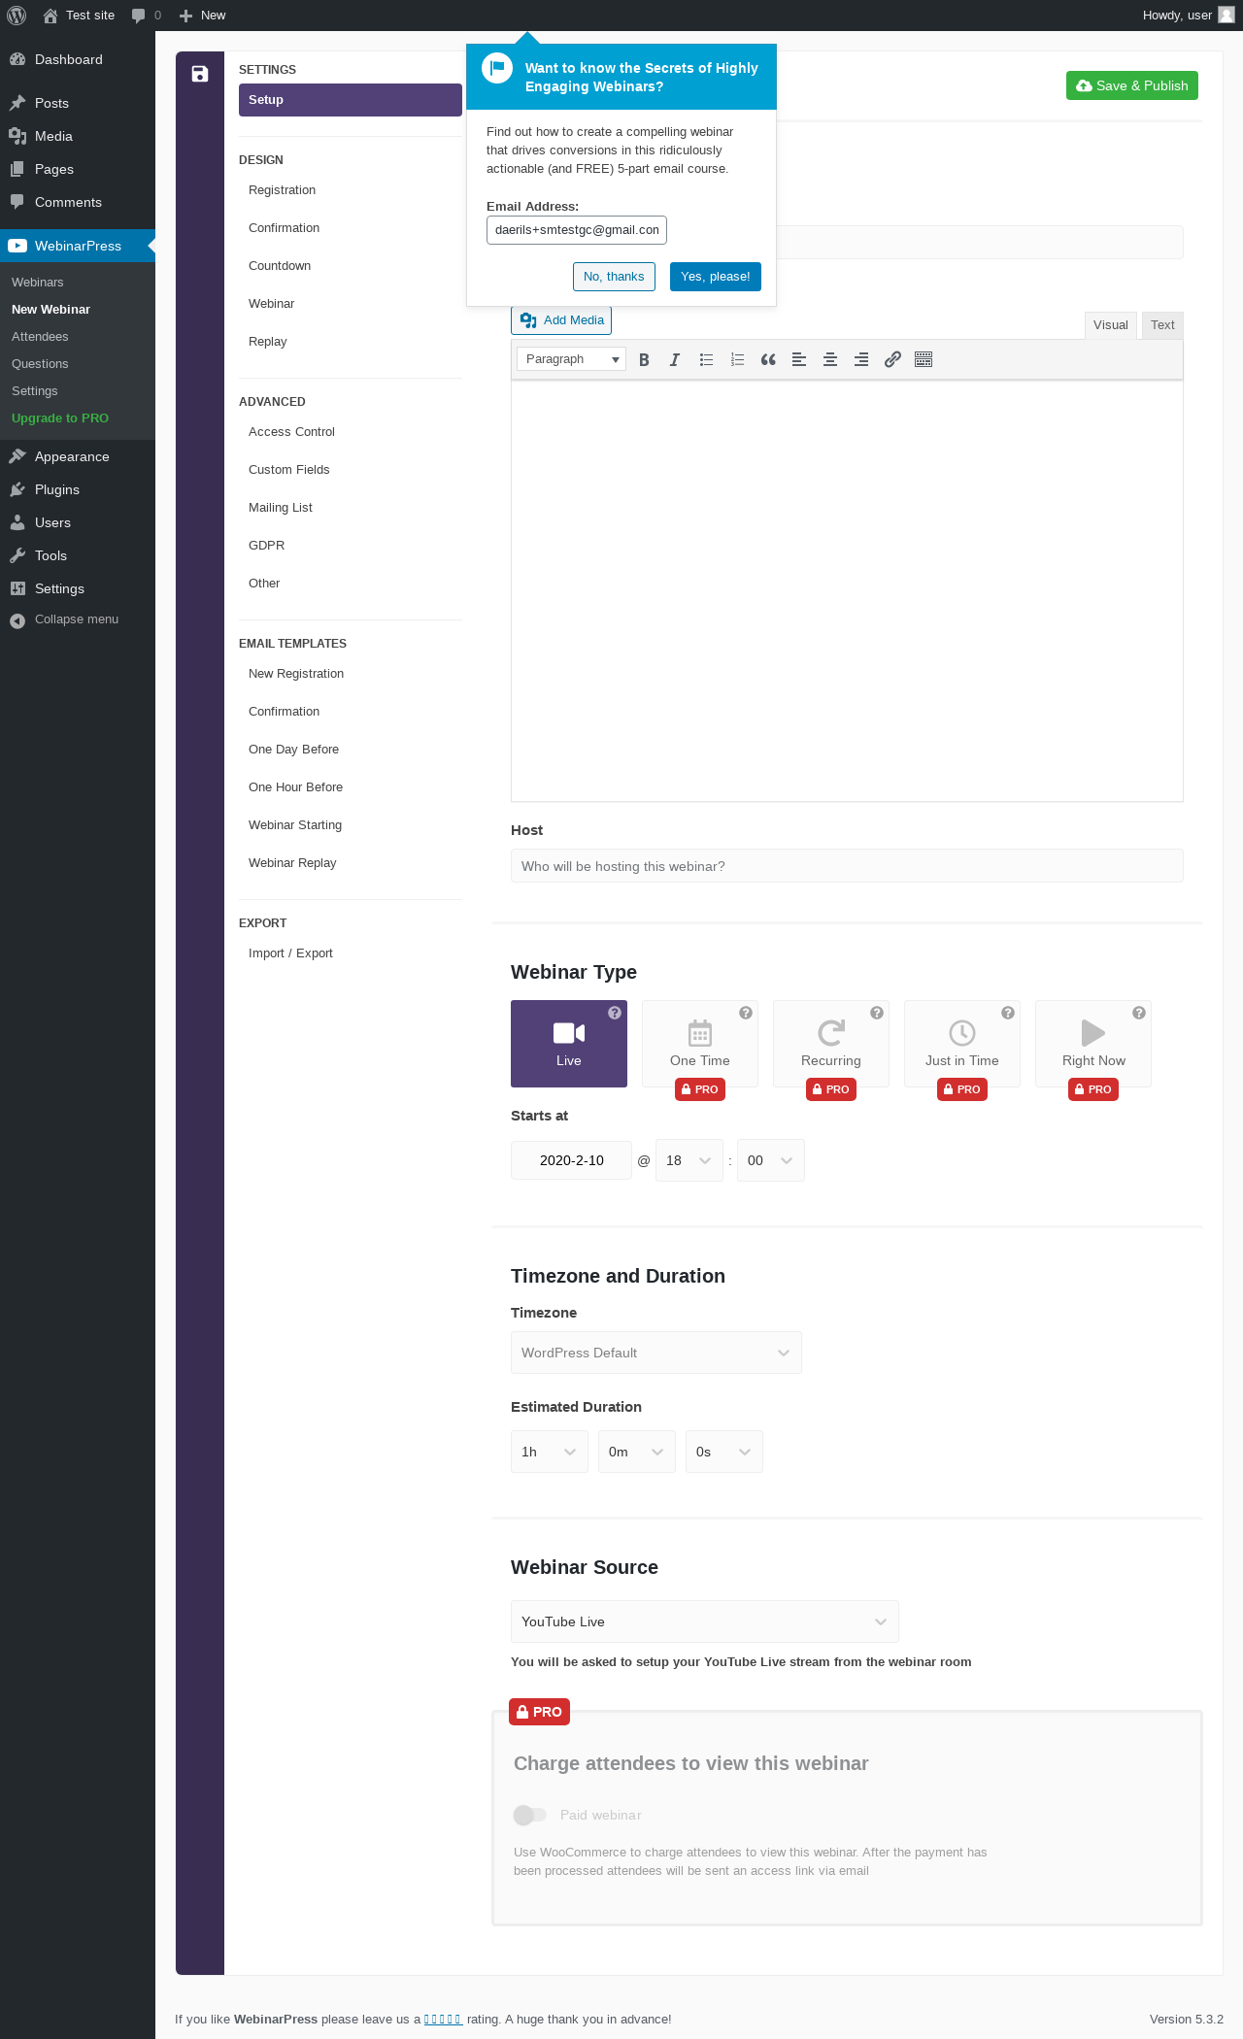Open Webinar Starting email template
Screen dimensions: 1243x2039
351,825
